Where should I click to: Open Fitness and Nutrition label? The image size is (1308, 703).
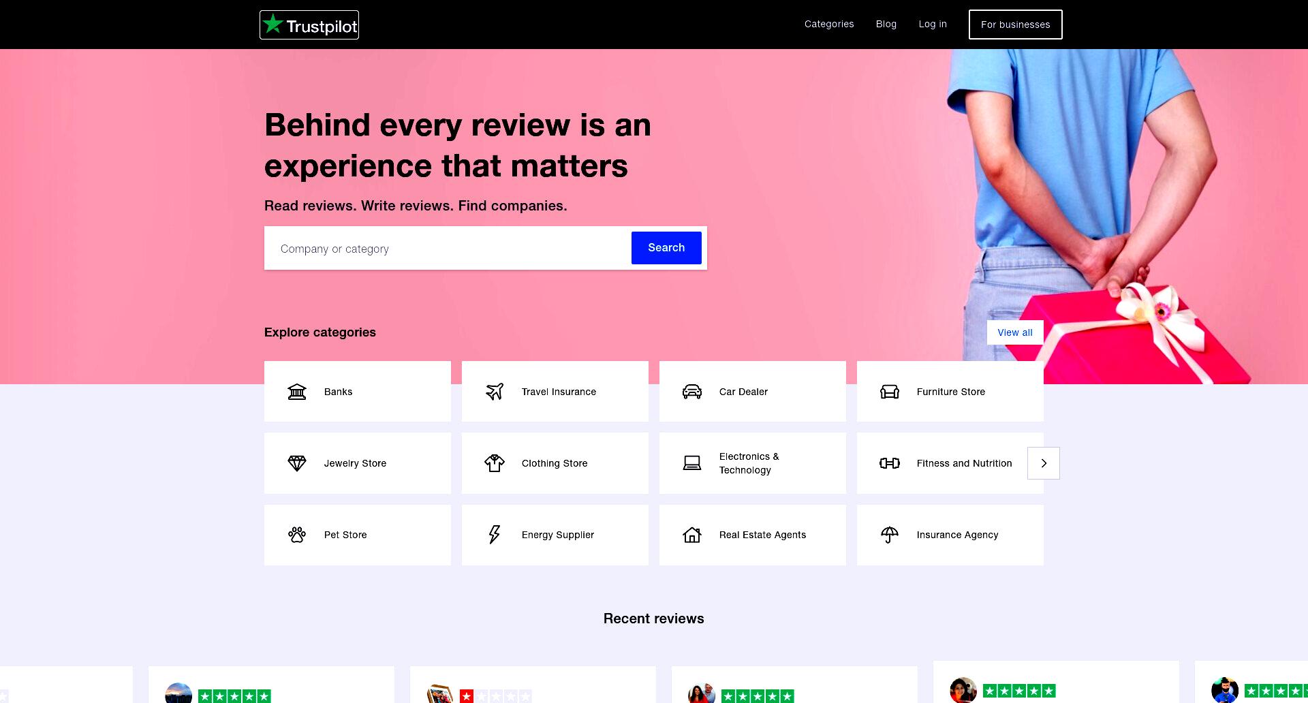click(x=964, y=463)
